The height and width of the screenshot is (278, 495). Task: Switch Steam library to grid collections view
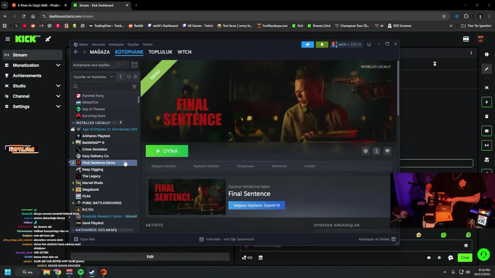134,65
